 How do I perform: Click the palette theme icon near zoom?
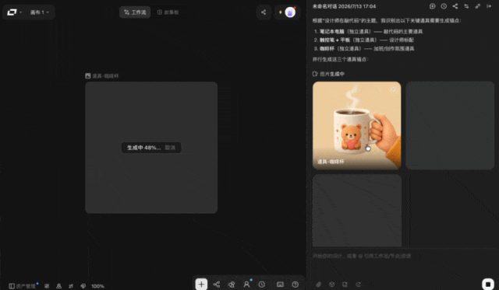[83, 286]
